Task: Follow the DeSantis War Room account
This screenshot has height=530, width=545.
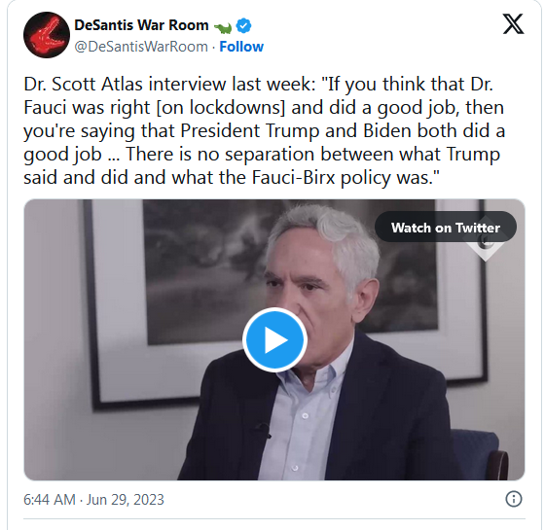Action: pyautogui.click(x=241, y=47)
